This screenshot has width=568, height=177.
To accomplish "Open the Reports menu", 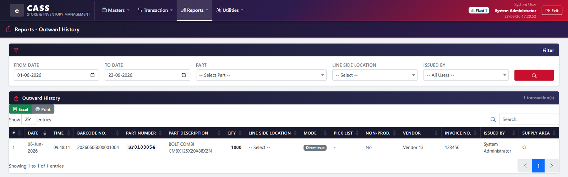I will [195, 10].
